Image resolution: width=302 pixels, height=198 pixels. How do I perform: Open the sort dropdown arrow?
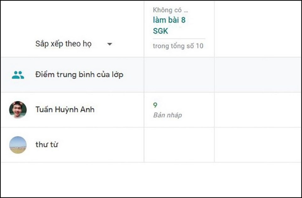tap(109, 44)
